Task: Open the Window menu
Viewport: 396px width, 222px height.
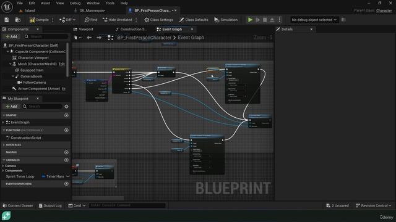Action: pyautogui.click(x=93, y=3)
